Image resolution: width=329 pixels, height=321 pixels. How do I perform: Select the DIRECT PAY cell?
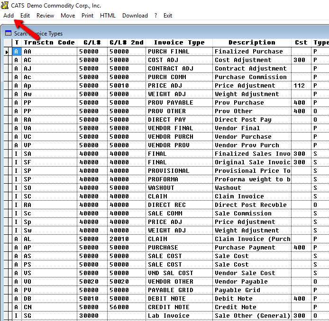coord(179,120)
